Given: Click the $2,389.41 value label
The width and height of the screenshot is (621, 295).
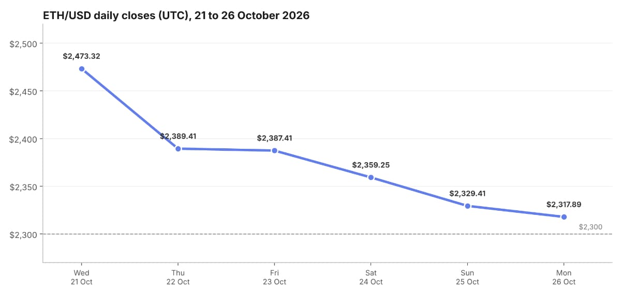Looking at the screenshot, I should coord(178,136).
